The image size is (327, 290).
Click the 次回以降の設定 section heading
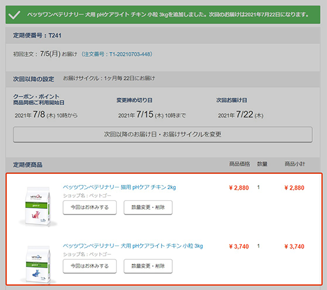[33, 79]
